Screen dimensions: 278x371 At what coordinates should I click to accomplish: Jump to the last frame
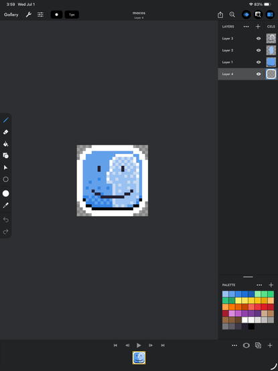[163, 346]
